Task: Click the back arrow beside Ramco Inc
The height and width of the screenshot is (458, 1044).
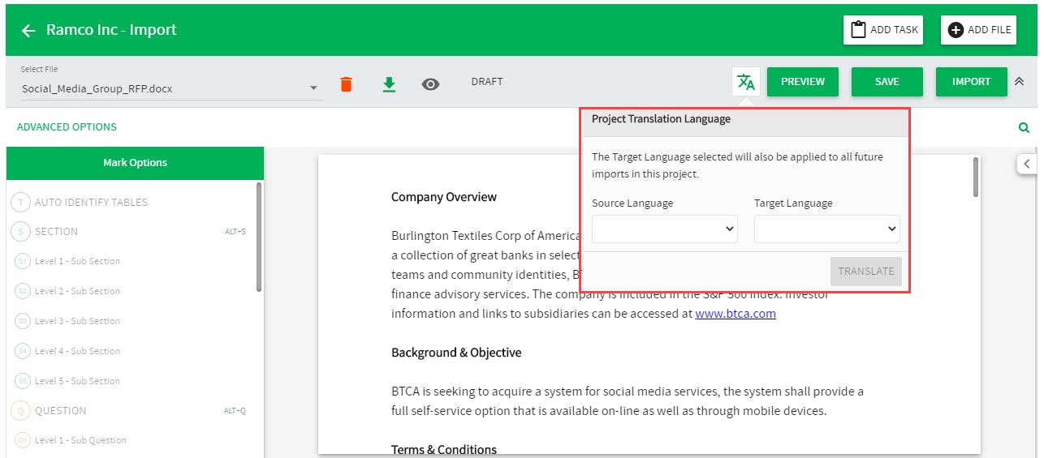Action: pyautogui.click(x=28, y=31)
